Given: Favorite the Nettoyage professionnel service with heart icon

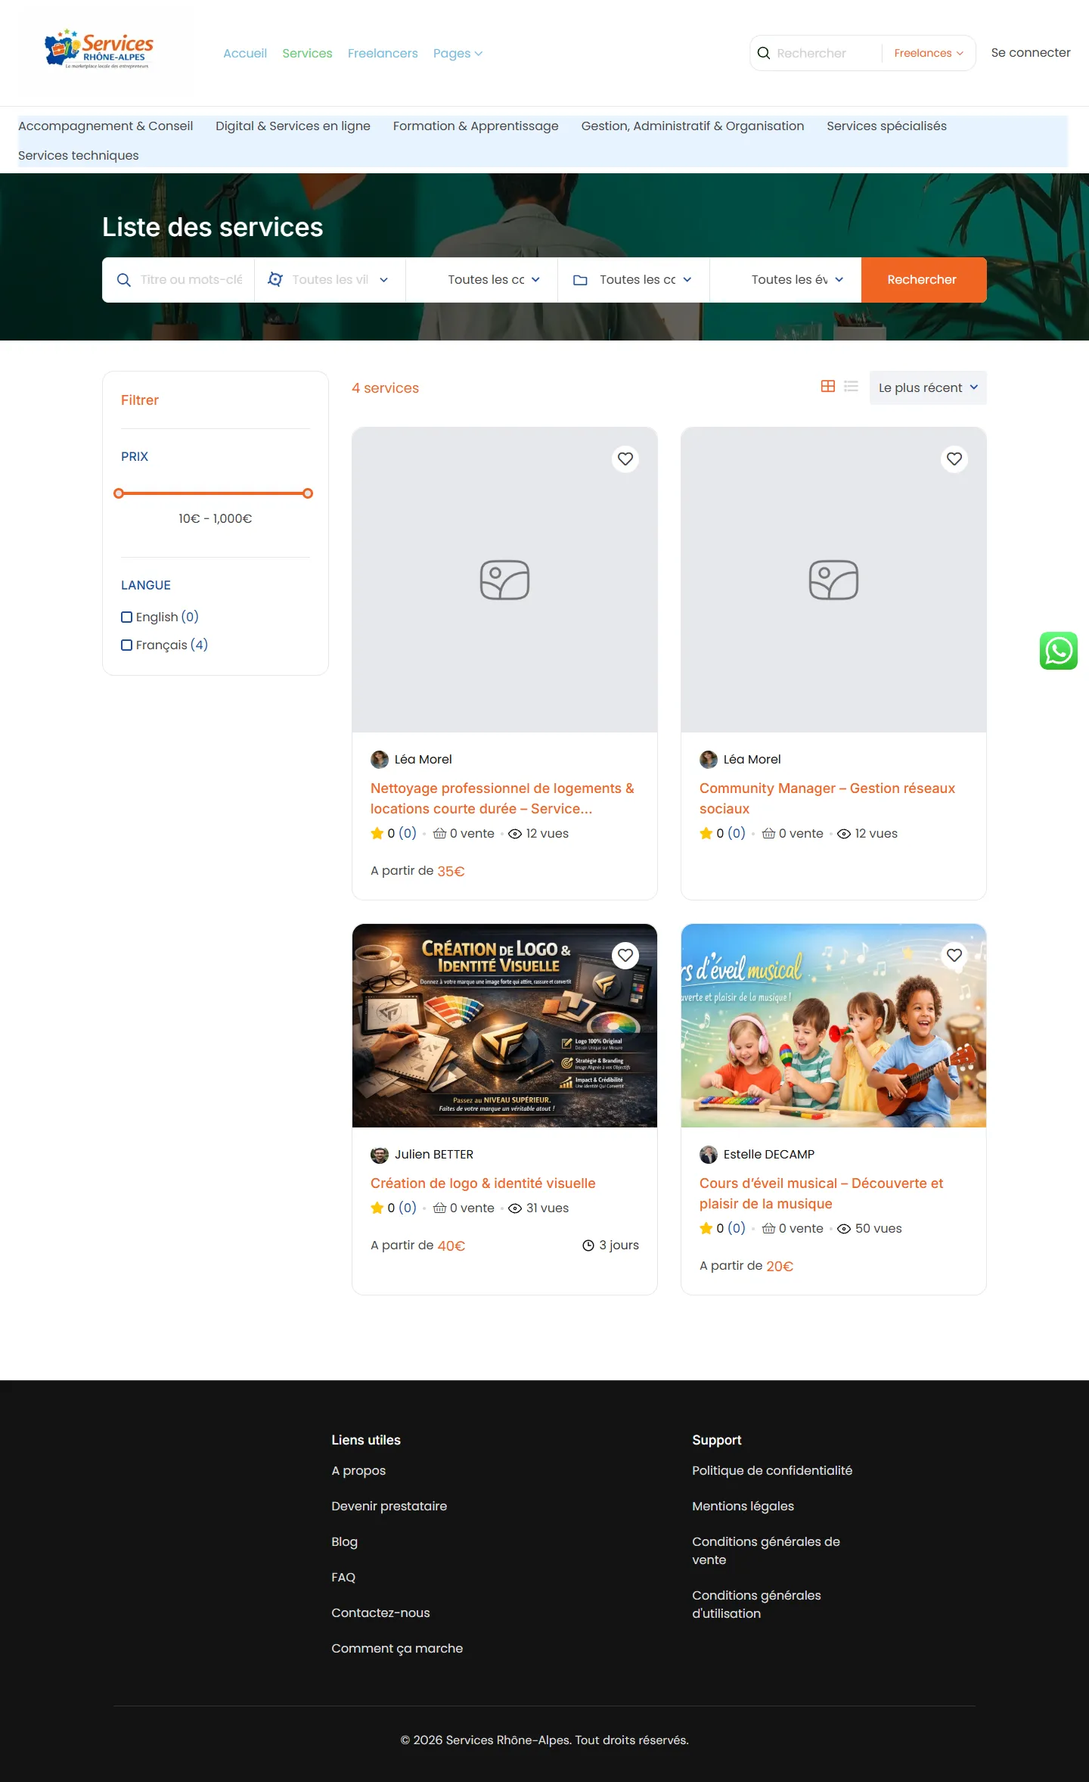Looking at the screenshot, I should (x=625, y=459).
